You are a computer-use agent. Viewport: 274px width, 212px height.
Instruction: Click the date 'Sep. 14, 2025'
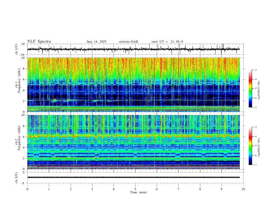coord(97,42)
